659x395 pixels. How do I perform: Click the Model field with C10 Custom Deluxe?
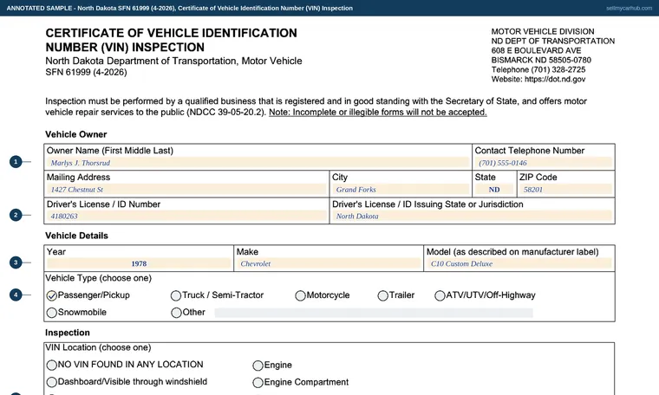(x=519, y=263)
